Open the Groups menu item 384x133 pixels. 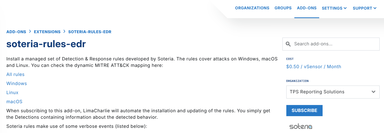283,8
